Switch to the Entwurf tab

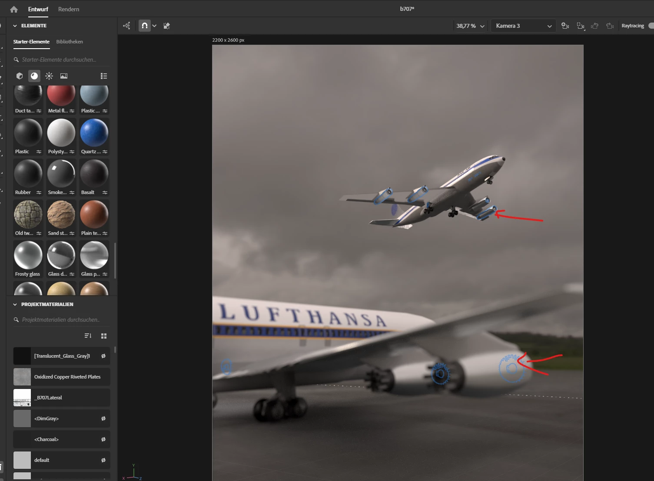tap(38, 9)
